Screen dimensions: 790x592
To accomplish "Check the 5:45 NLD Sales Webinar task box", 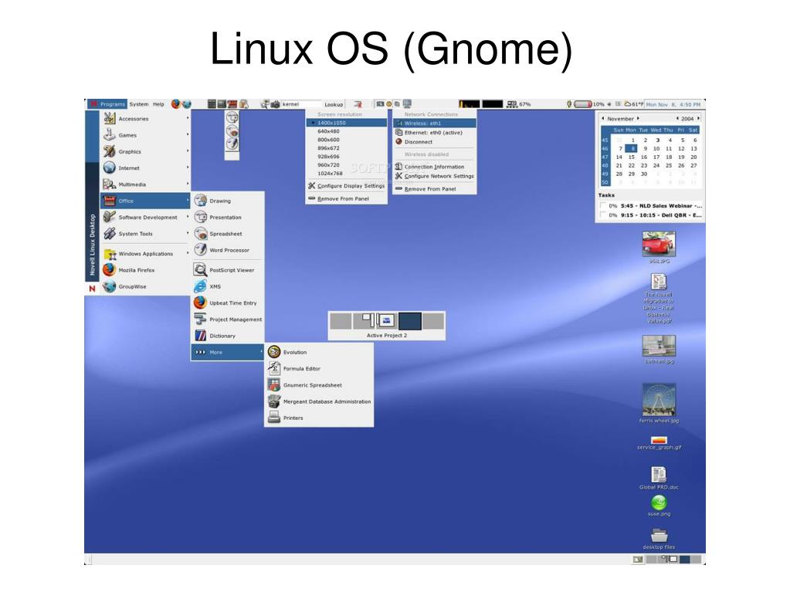I will (603, 205).
